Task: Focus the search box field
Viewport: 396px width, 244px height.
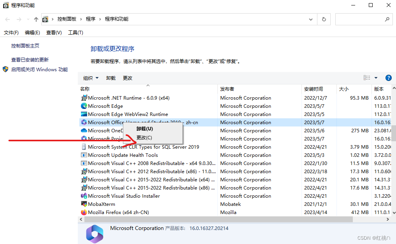Action: 364,19
